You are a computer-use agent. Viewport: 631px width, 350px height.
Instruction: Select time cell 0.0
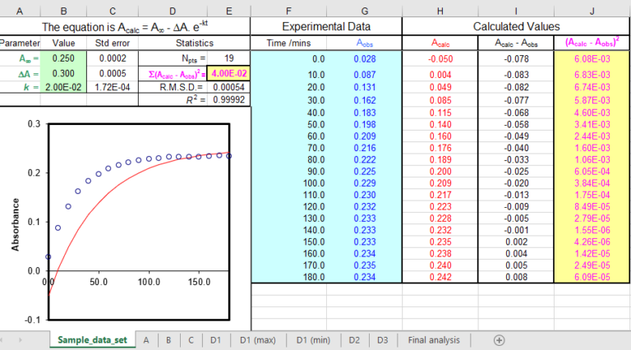(x=288, y=58)
